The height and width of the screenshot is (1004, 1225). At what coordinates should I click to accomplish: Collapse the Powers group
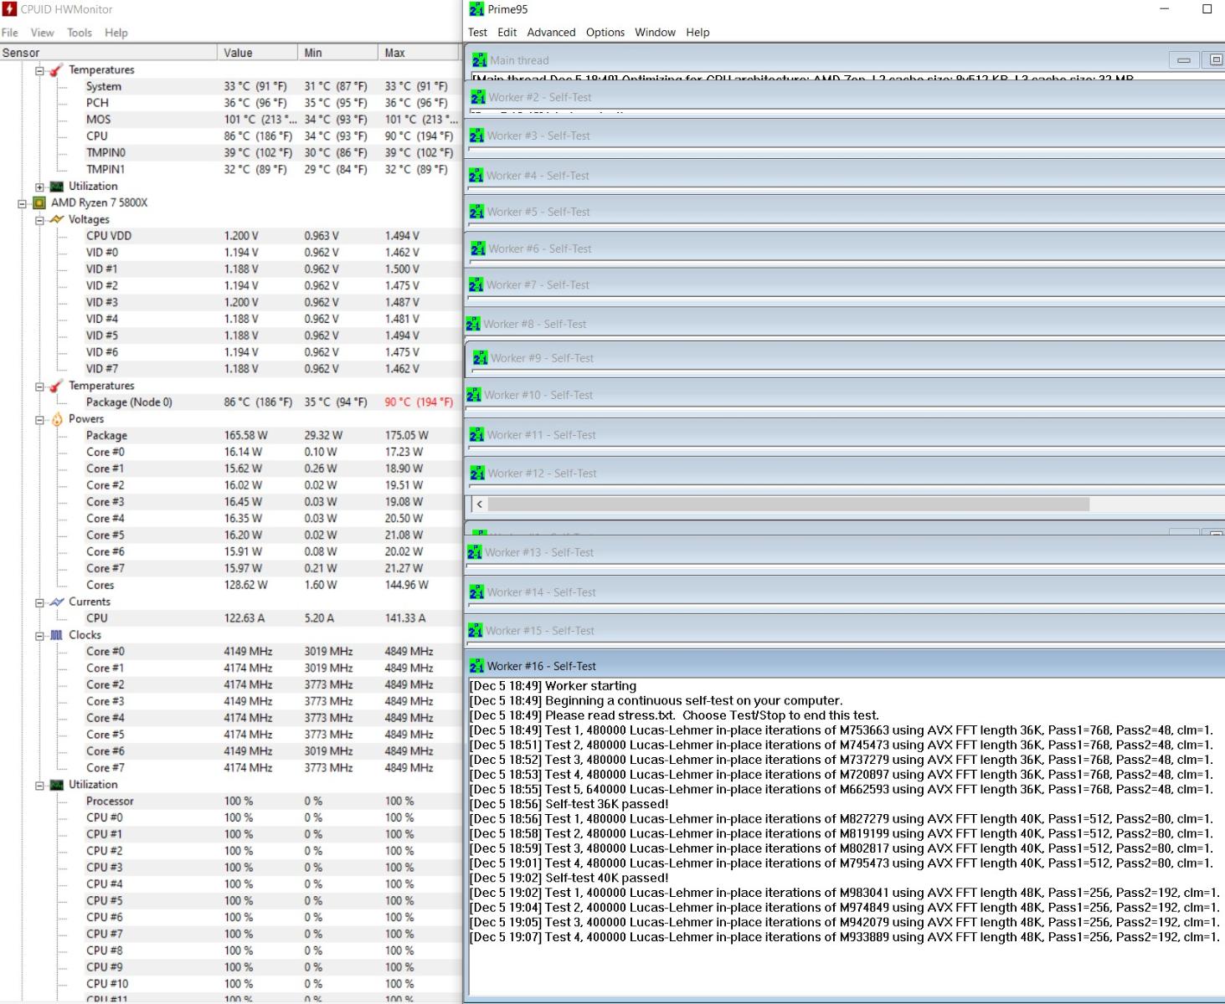point(39,420)
